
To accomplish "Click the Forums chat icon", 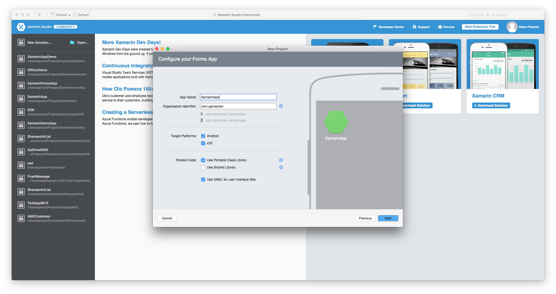I will point(440,27).
